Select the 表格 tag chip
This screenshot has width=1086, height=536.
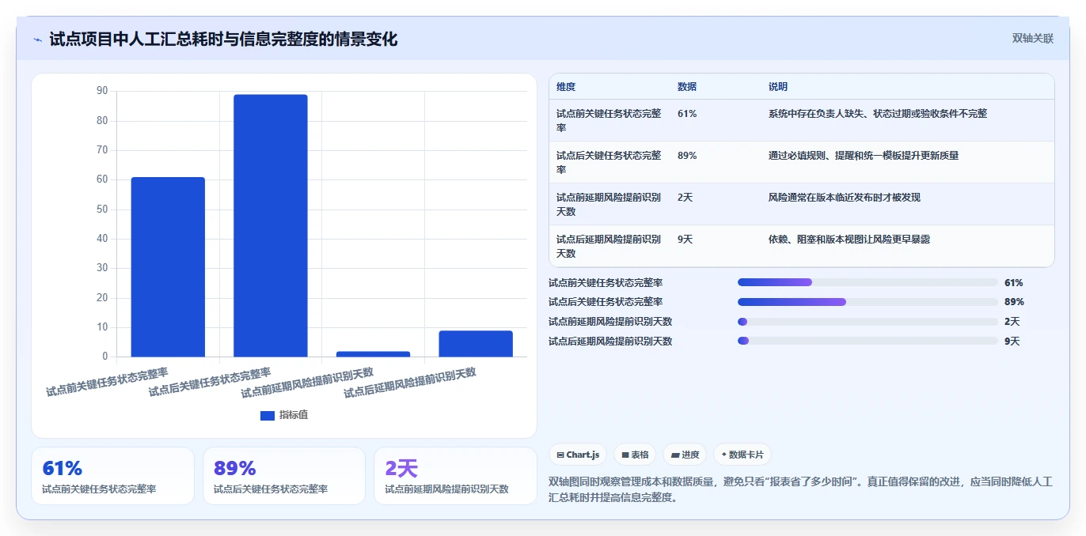coord(635,455)
